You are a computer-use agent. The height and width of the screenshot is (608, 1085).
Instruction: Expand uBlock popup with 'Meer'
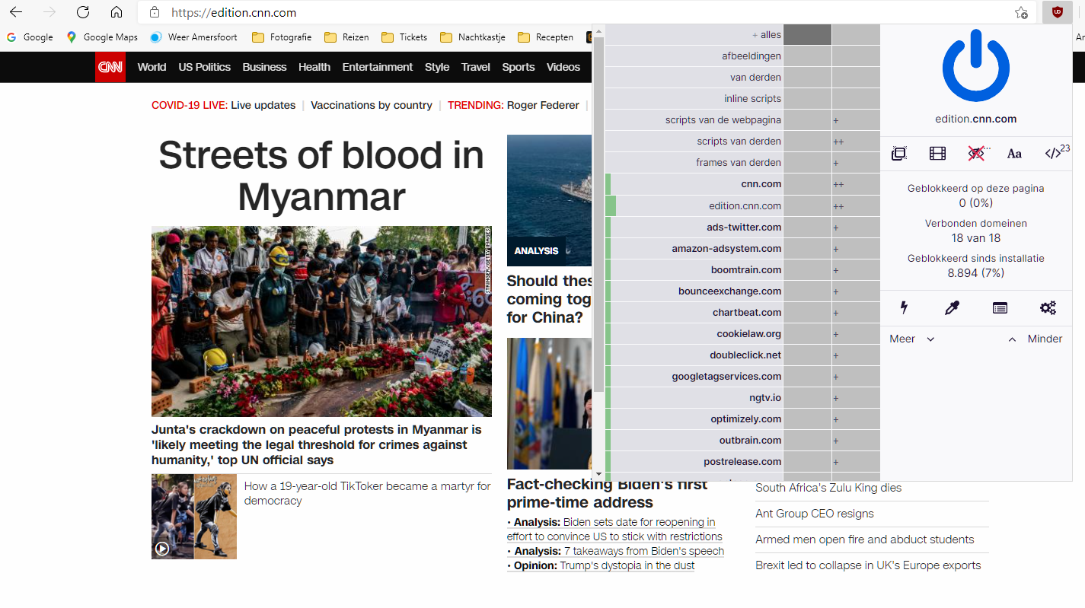pyautogui.click(x=911, y=339)
